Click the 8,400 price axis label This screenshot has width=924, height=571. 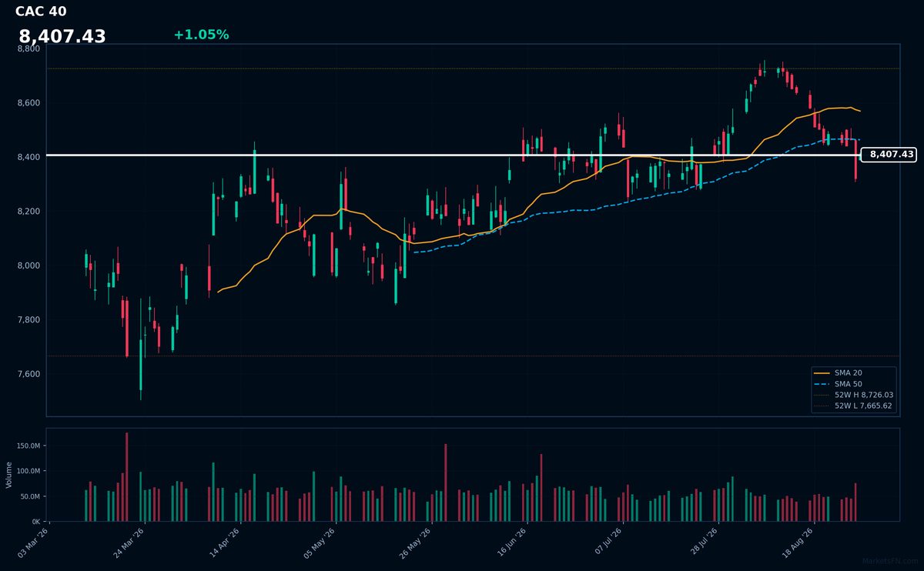click(x=28, y=157)
